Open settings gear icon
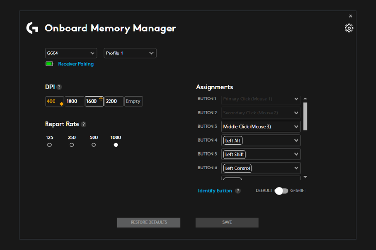 pos(349,28)
